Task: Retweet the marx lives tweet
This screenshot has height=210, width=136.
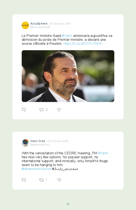Action: click(x=41, y=180)
